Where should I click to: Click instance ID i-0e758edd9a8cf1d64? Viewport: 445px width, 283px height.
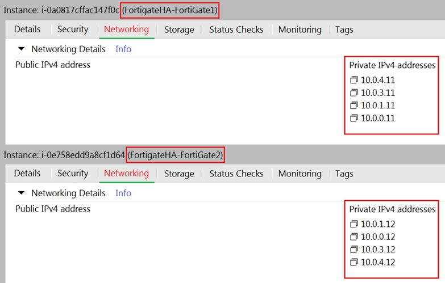coord(83,155)
